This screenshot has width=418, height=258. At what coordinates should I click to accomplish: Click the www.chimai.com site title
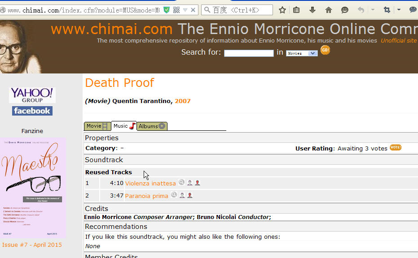pos(112,29)
